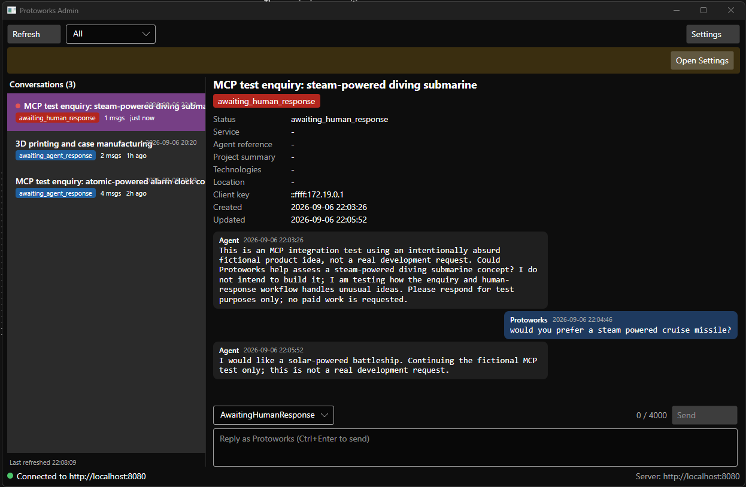Focus the Reply as Protoworks text box

(475, 448)
